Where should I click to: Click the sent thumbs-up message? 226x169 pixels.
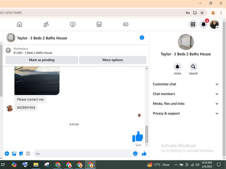(x=137, y=136)
